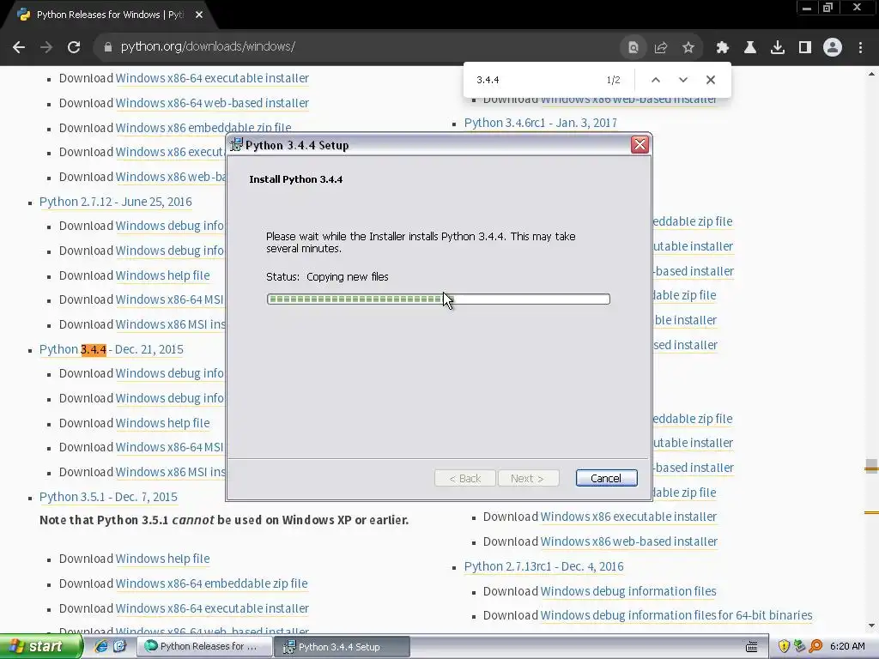
Task: Open Python 3.4.6rc1 - Jan. 3, 2017 link
Action: click(x=541, y=123)
